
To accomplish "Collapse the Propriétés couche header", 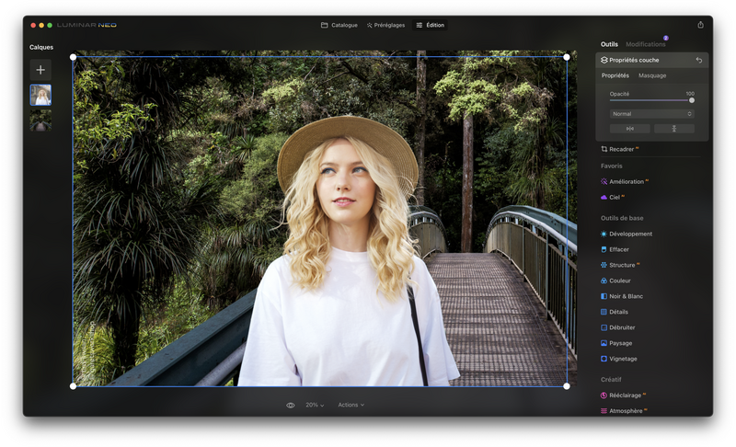I will point(652,60).
